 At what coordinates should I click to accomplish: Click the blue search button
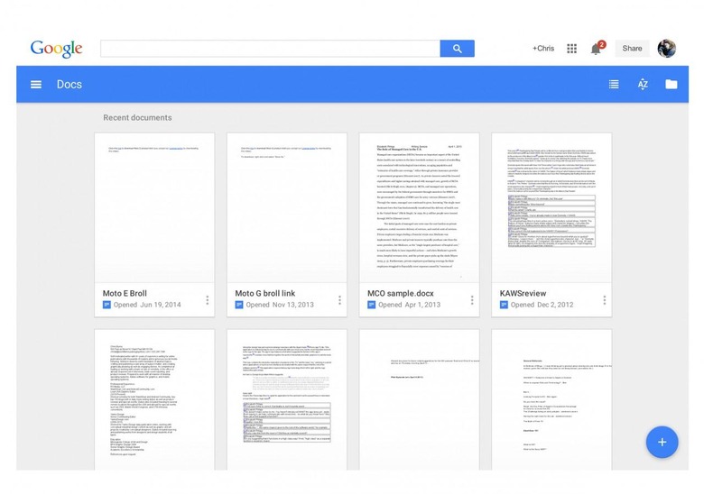[x=457, y=49]
